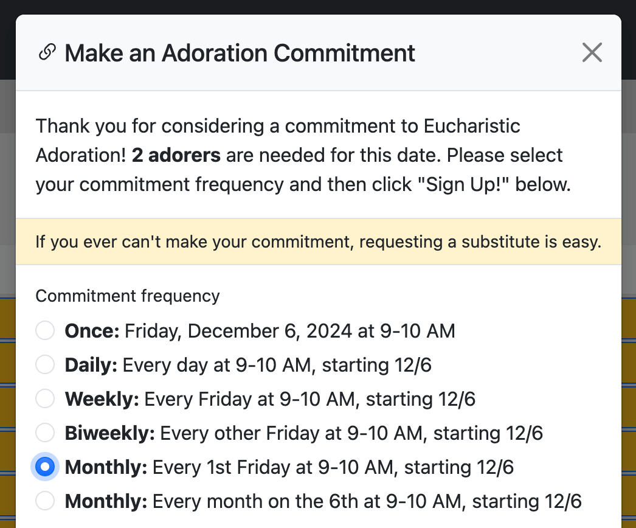Pick the Weekly radio button
The image size is (636, 528).
pos(45,399)
